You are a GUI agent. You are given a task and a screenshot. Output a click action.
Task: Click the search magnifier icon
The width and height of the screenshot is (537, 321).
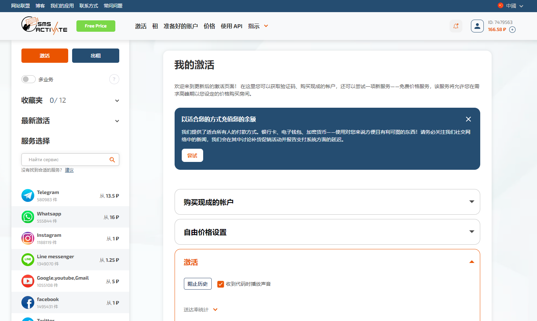112,160
